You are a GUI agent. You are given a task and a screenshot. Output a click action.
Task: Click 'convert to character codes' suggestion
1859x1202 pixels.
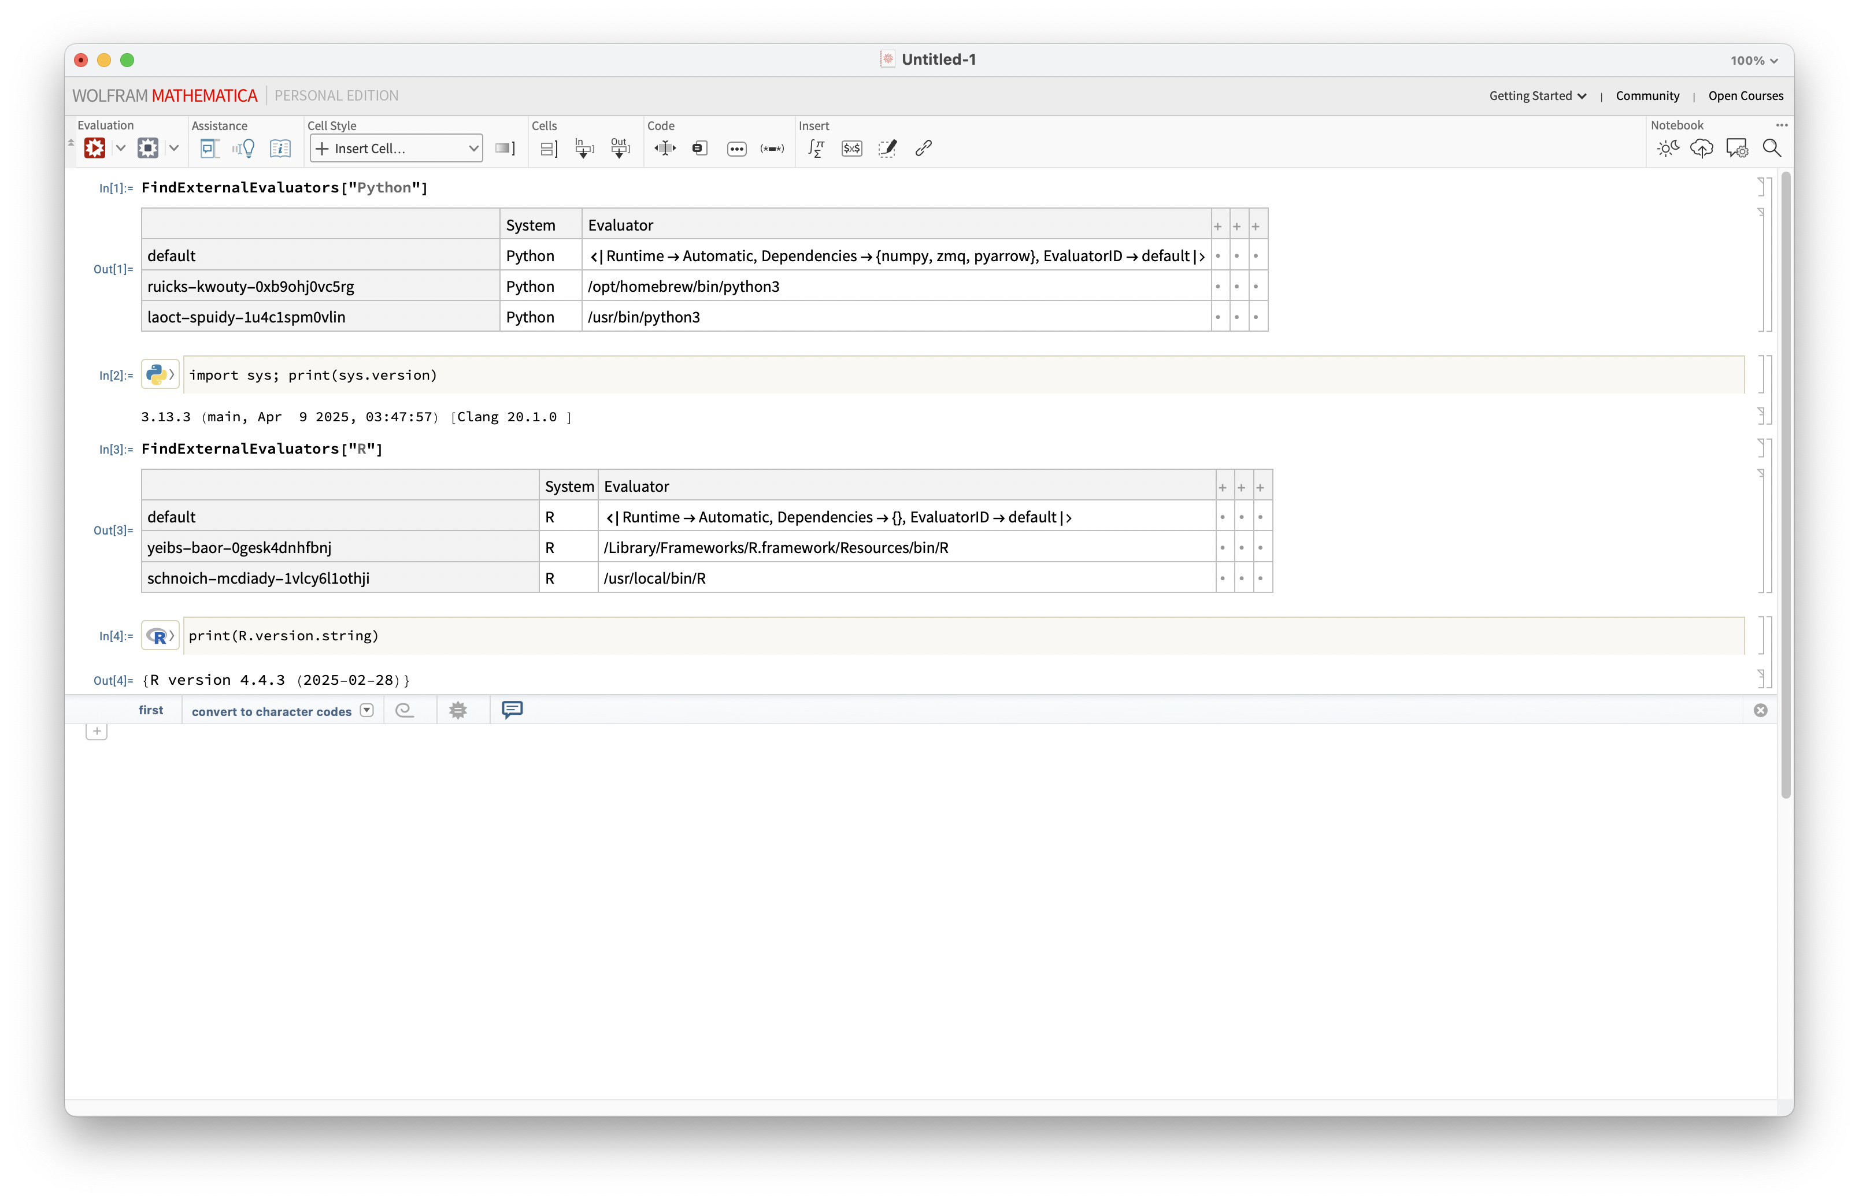(x=272, y=711)
